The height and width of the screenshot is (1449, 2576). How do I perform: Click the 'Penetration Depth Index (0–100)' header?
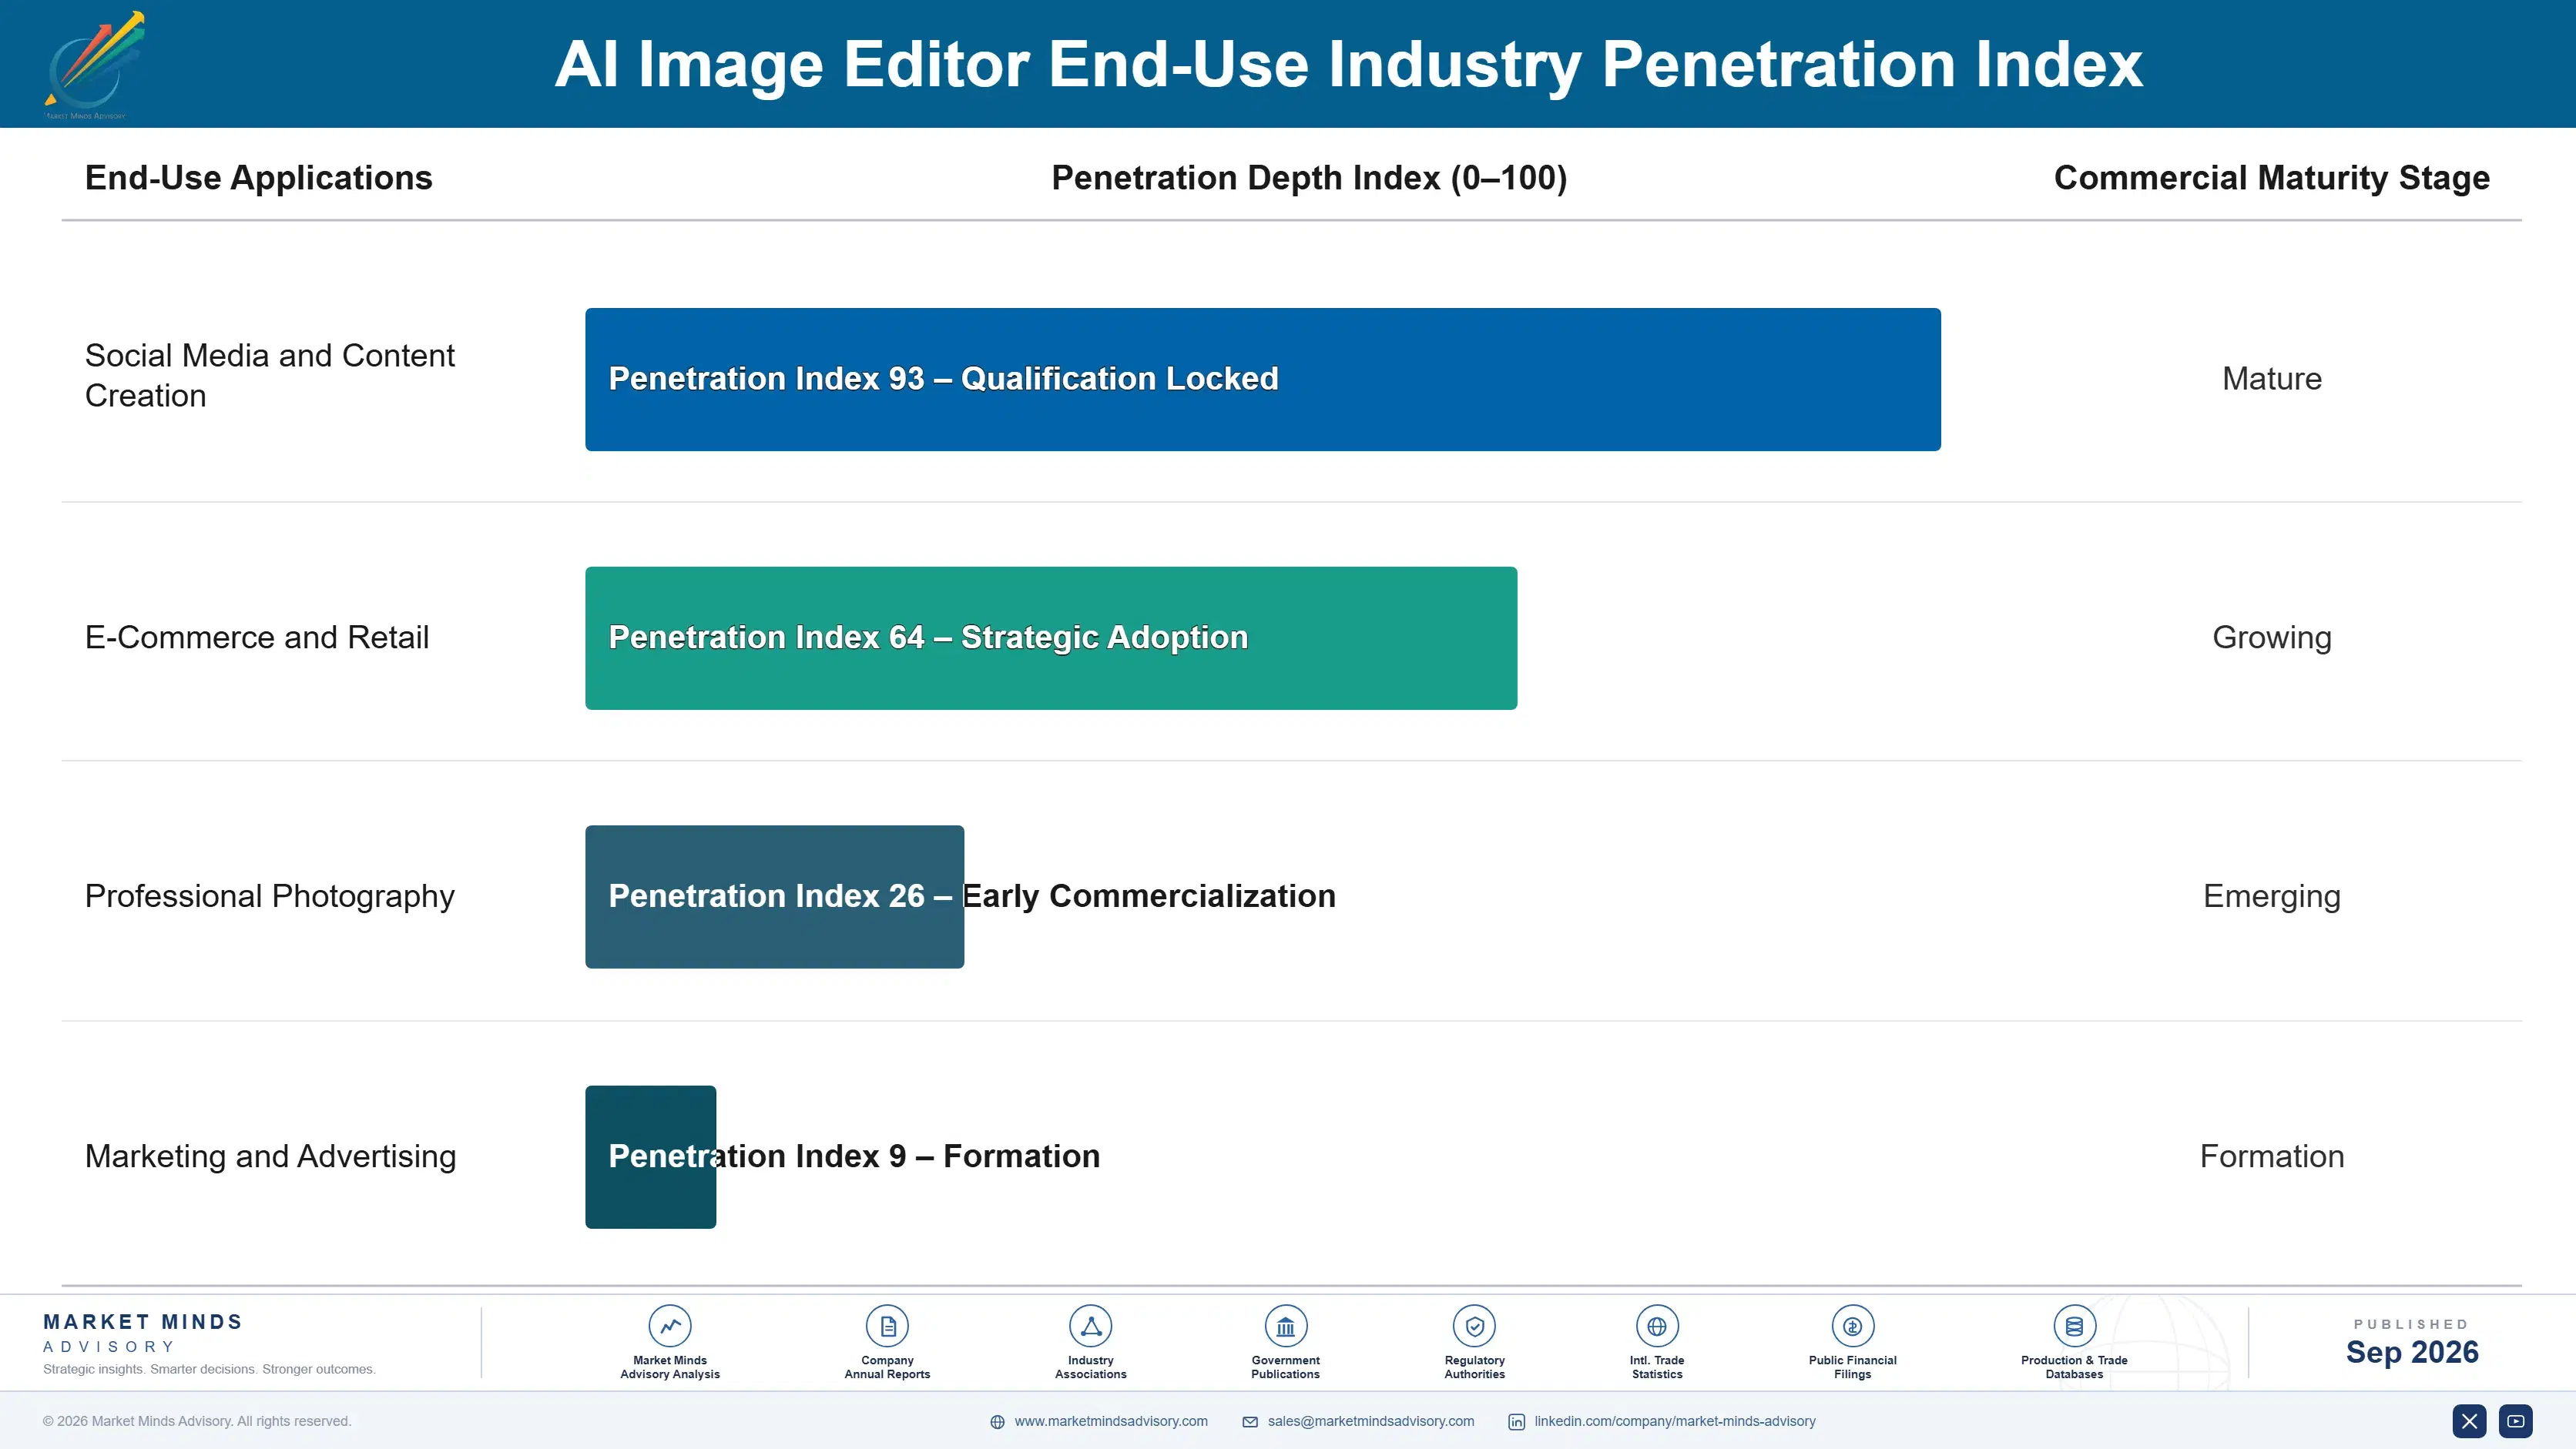(1309, 178)
